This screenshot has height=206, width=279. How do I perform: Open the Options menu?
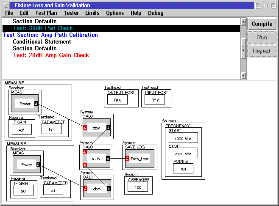115,13
